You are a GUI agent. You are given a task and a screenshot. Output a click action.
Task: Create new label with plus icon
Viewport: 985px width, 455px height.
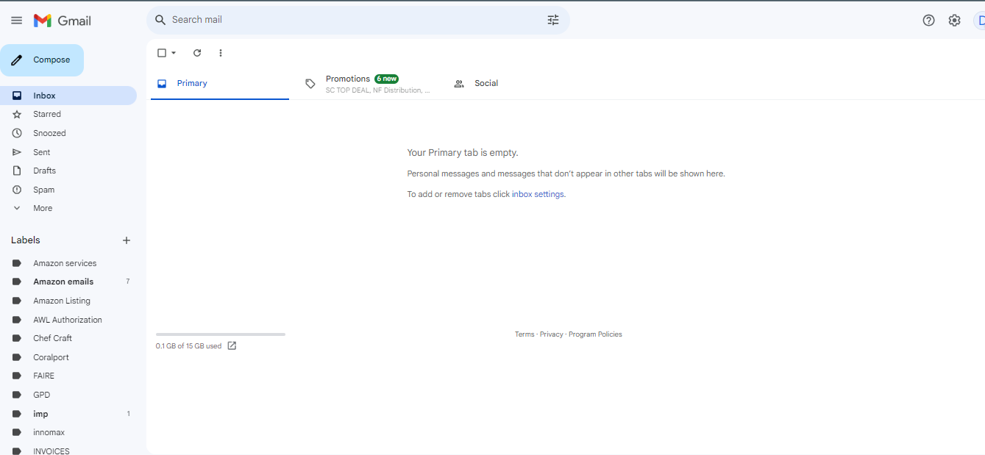coord(127,240)
